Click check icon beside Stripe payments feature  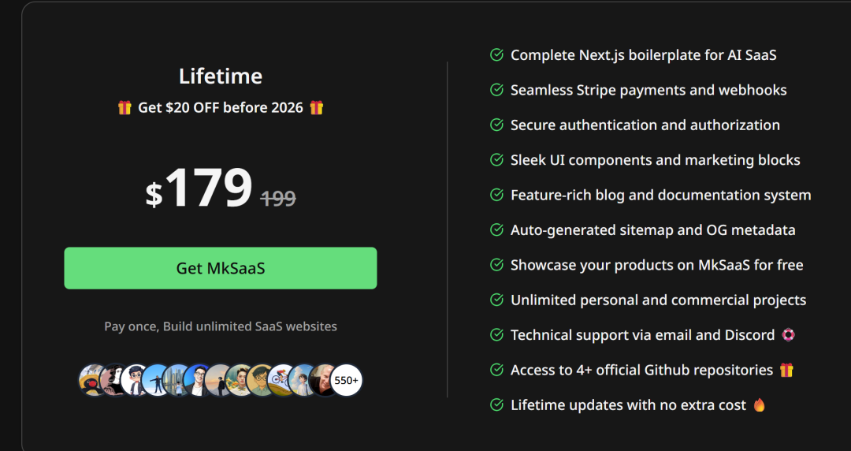(x=496, y=90)
